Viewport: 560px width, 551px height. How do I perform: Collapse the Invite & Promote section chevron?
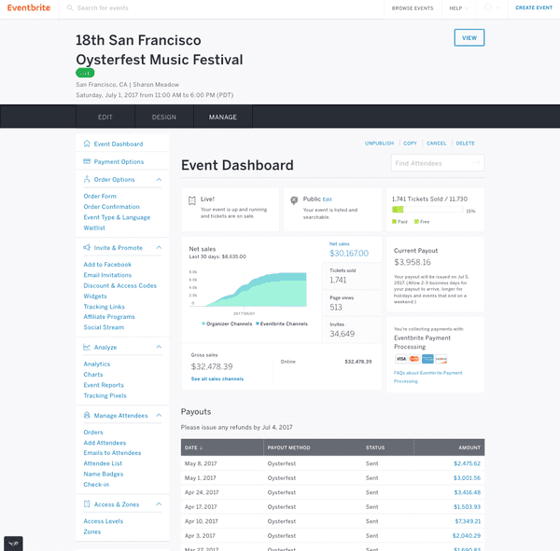click(159, 247)
